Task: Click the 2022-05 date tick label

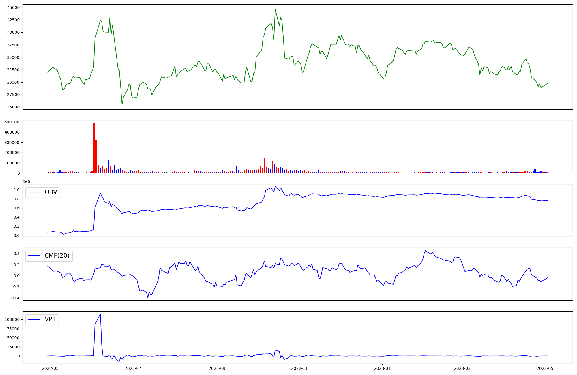Action: (50, 368)
